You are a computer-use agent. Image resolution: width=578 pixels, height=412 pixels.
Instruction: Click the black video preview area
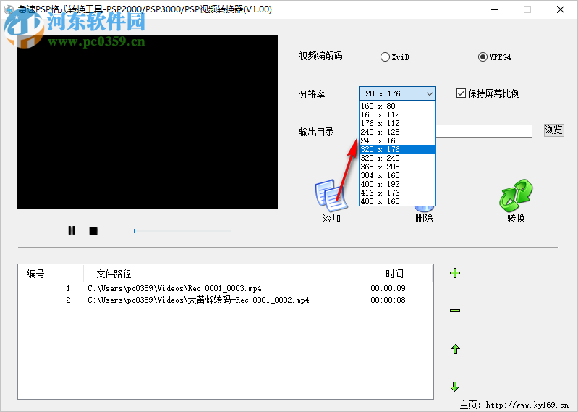coord(148,122)
